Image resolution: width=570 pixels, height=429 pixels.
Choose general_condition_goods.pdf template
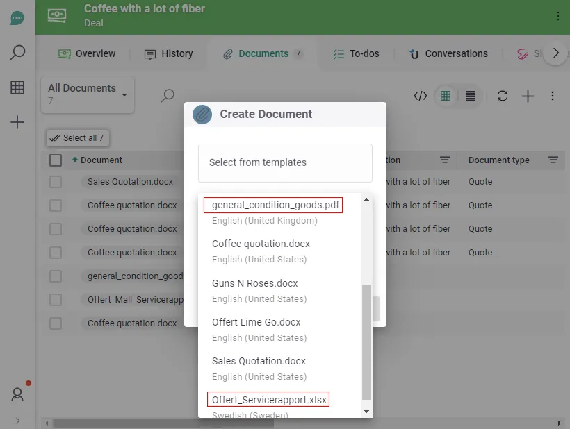[275, 205]
